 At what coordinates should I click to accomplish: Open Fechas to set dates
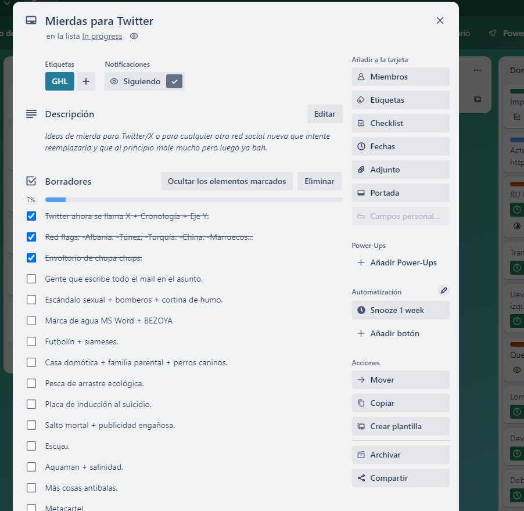pos(400,146)
